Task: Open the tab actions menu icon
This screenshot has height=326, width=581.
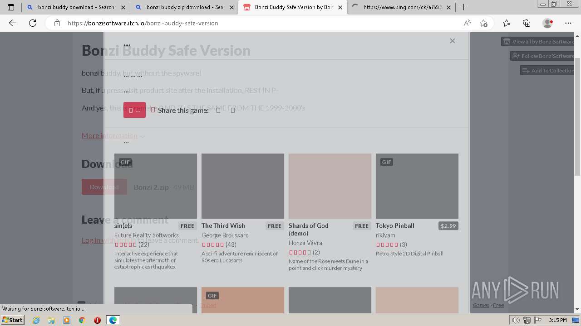Action: (11, 7)
